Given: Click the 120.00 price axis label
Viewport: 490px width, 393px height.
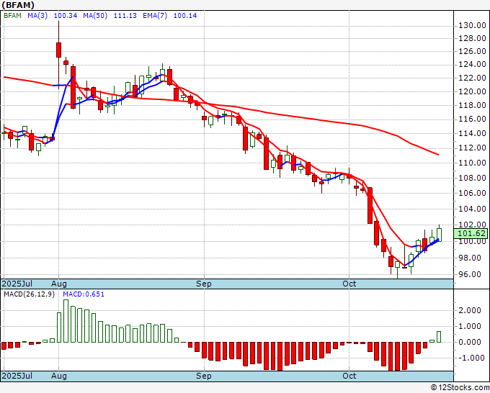Looking at the screenshot, I should click(x=472, y=92).
